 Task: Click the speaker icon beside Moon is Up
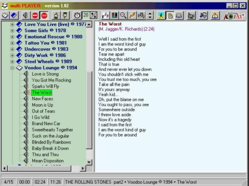26,105
